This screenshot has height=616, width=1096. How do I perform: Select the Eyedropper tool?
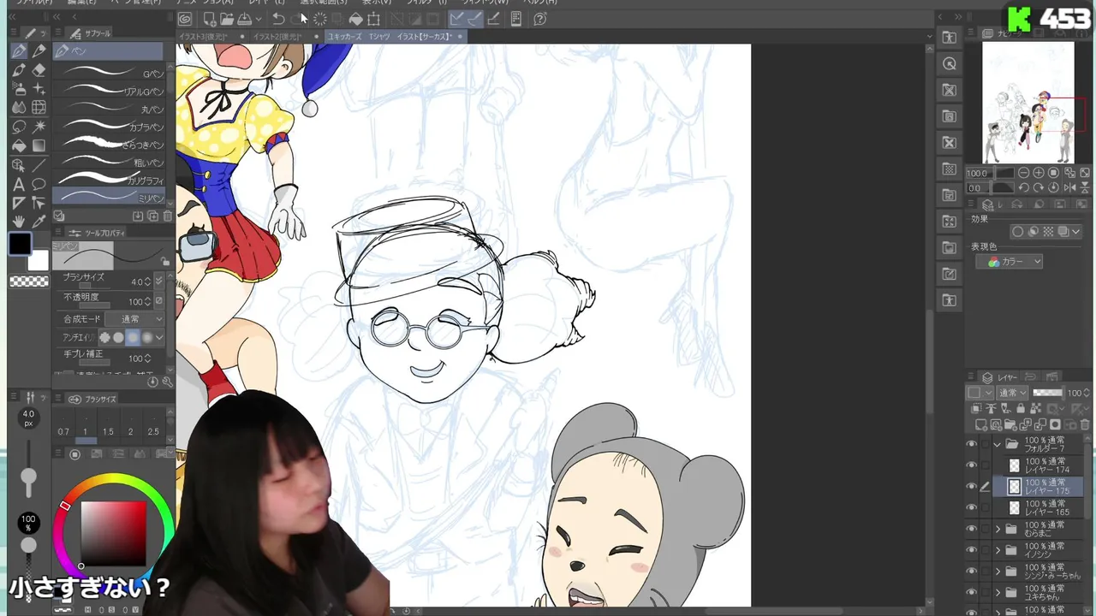pos(39,222)
